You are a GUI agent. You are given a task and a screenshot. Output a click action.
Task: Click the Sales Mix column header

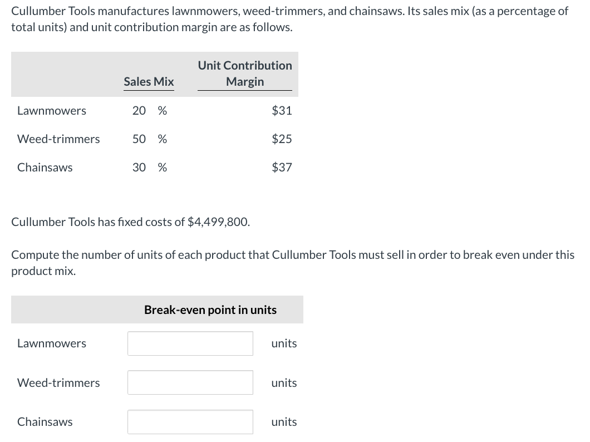[x=149, y=82]
